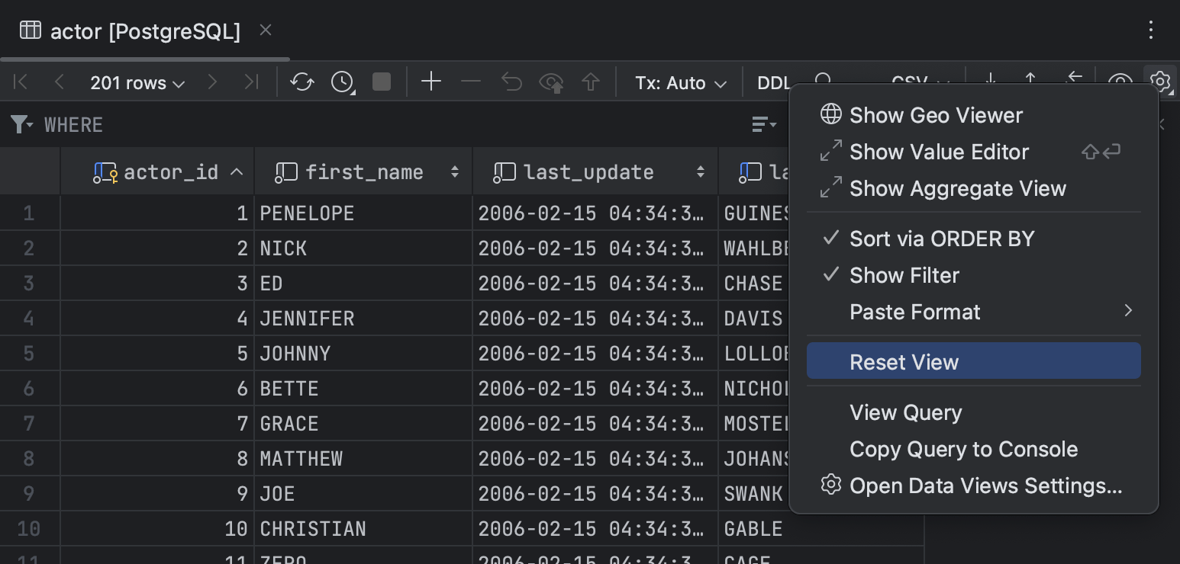1180x564 pixels.
Task: Open the 201 rows page size dropdown
Action: 137,82
